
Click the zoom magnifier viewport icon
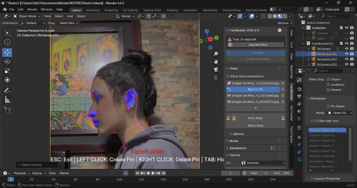(216, 54)
